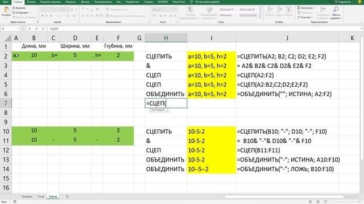Viewport: 364px width, 204px height.
Task: Toggle Wrap Text (Перенести текст)
Action: click(x=117, y=10)
